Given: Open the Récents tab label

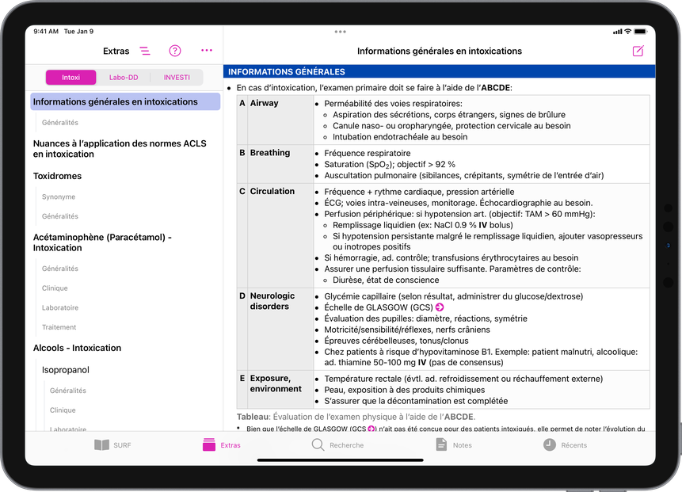Looking at the screenshot, I should (x=574, y=445).
